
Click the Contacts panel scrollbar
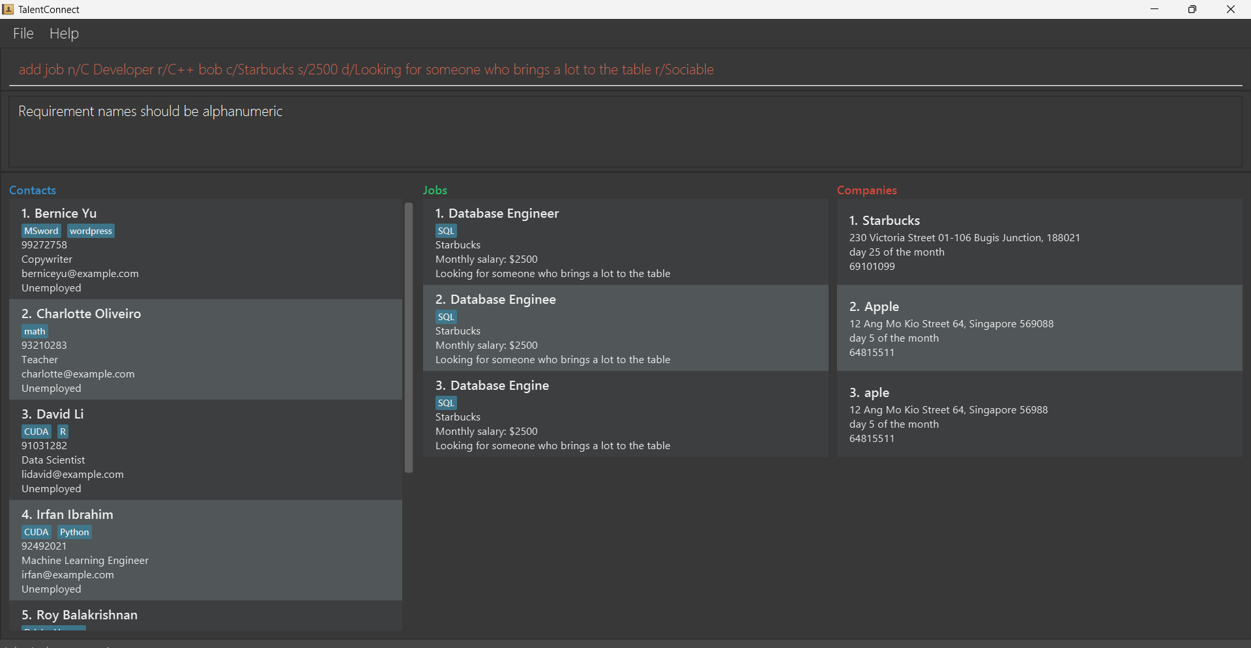click(409, 337)
